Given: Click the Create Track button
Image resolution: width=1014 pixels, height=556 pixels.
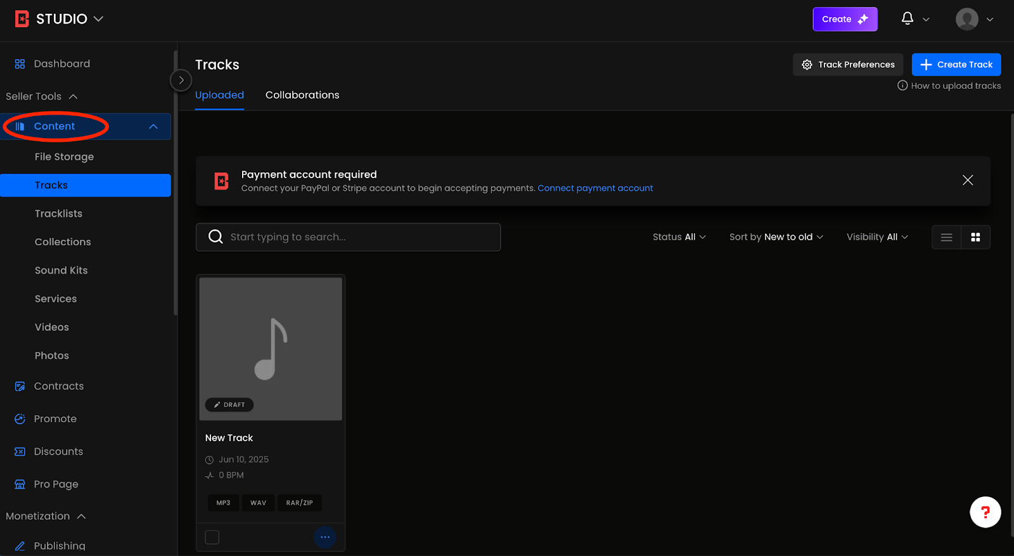Looking at the screenshot, I should 956,65.
